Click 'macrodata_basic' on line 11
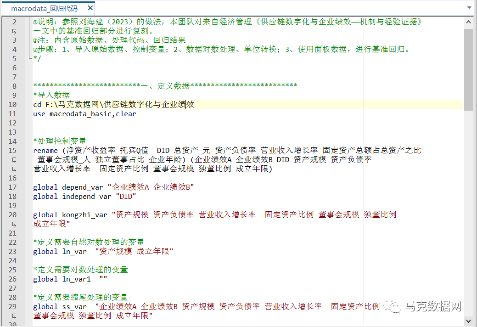The image size is (477, 327). [x=80, y=114]
